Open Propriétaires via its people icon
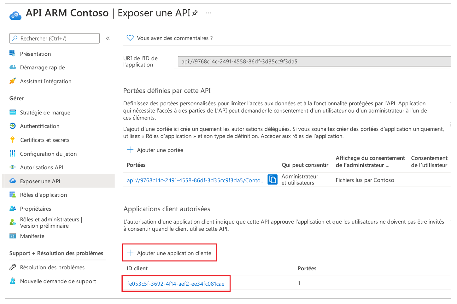The height and width of the screenshot is (304, 457). [13, 208]
